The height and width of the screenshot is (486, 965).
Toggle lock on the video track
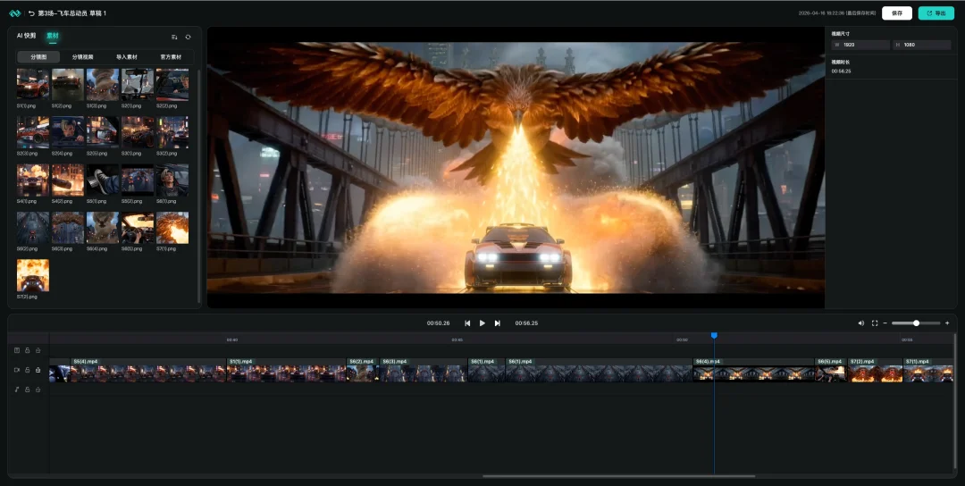28,370
